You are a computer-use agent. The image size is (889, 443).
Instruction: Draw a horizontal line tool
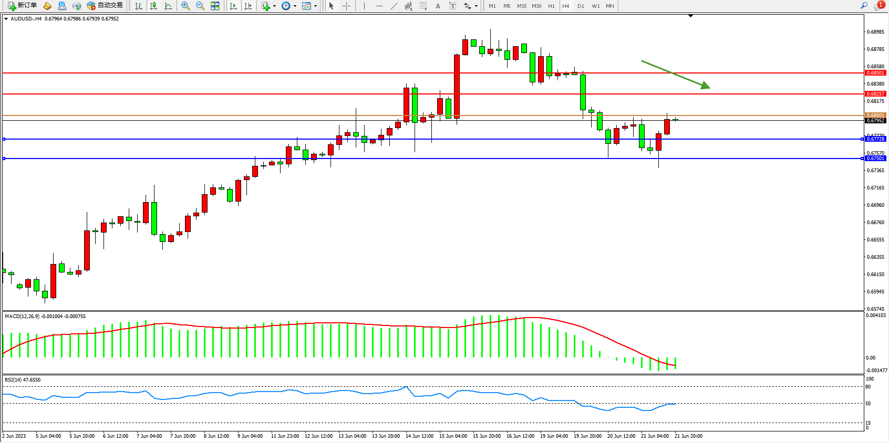tap(379, 6)
